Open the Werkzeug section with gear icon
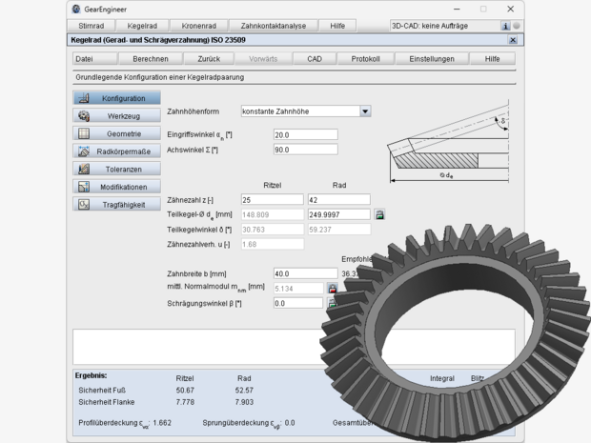Screen dimensions: 591x443 point(117,115)
